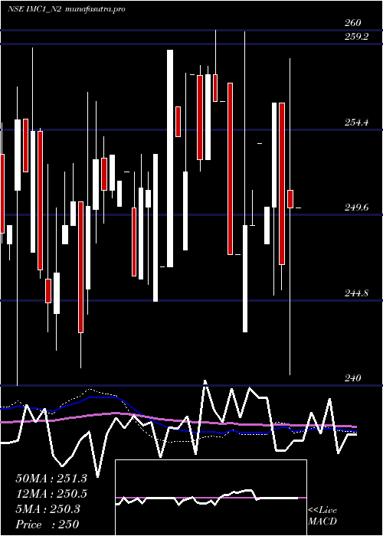The width and height of the screenshot is (383, 536).
Task: Select the 260 price axis label
Action: [x=353, y=23]
